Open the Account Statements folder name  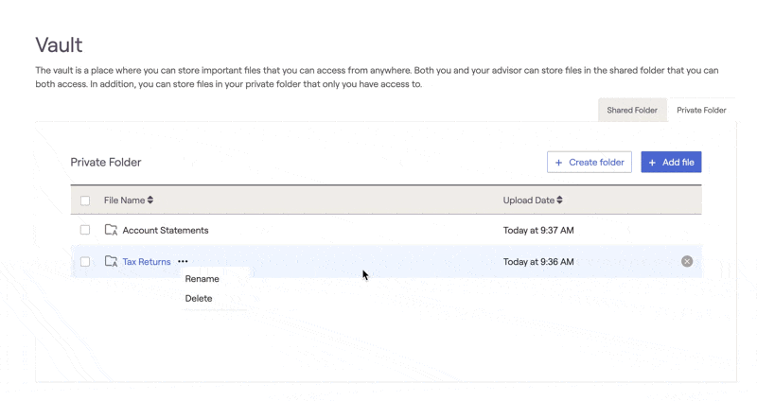coord(166,230)
